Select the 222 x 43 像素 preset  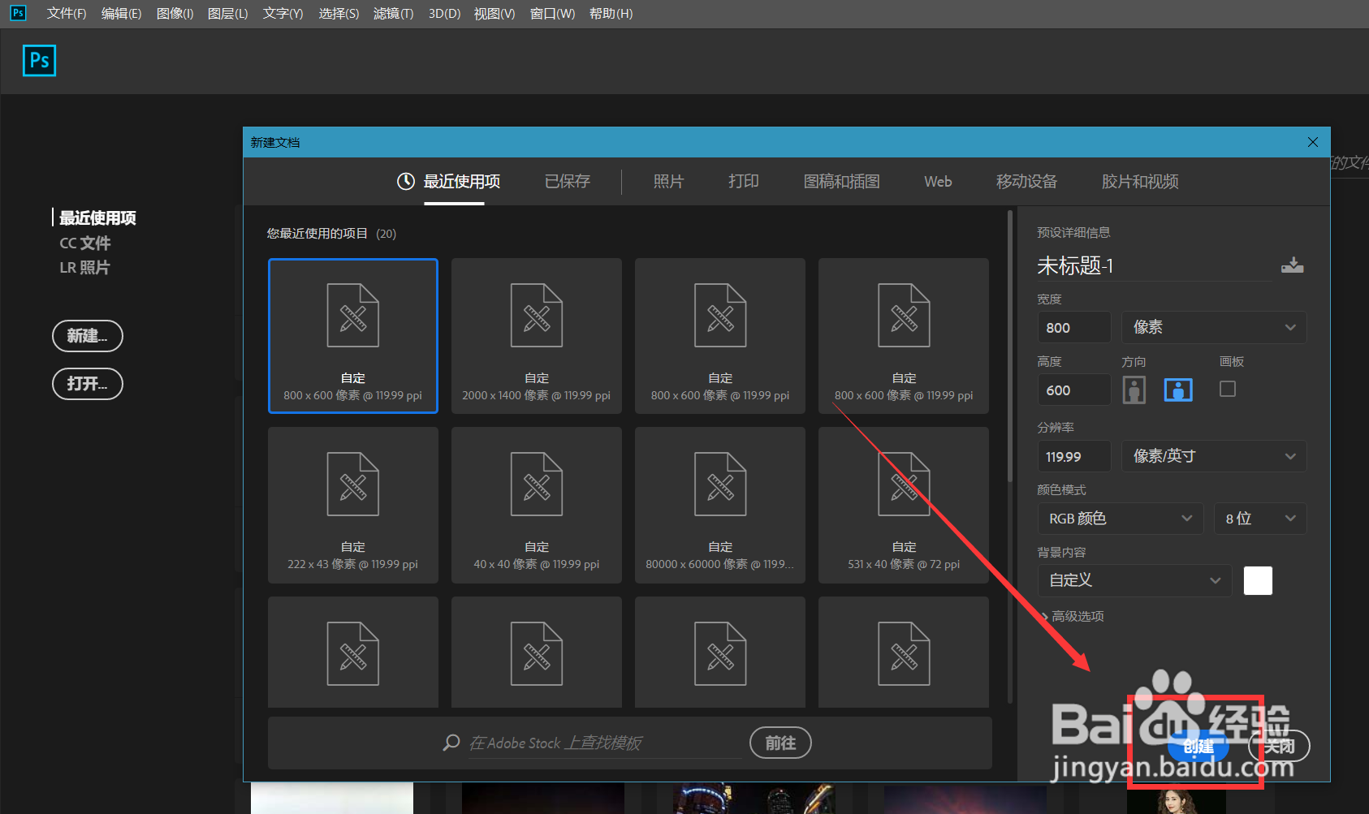coord(353,505)
